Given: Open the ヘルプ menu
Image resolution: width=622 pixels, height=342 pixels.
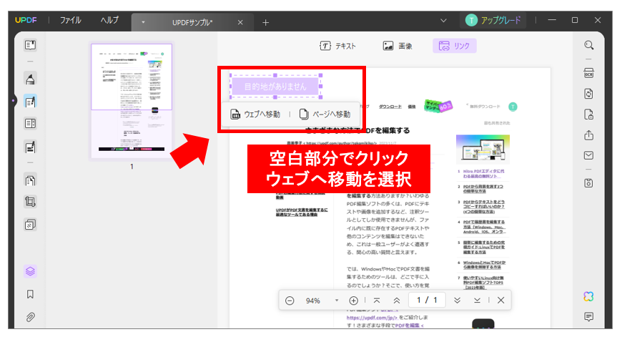Looking at the screenshot, I should [x=109, y=20].
